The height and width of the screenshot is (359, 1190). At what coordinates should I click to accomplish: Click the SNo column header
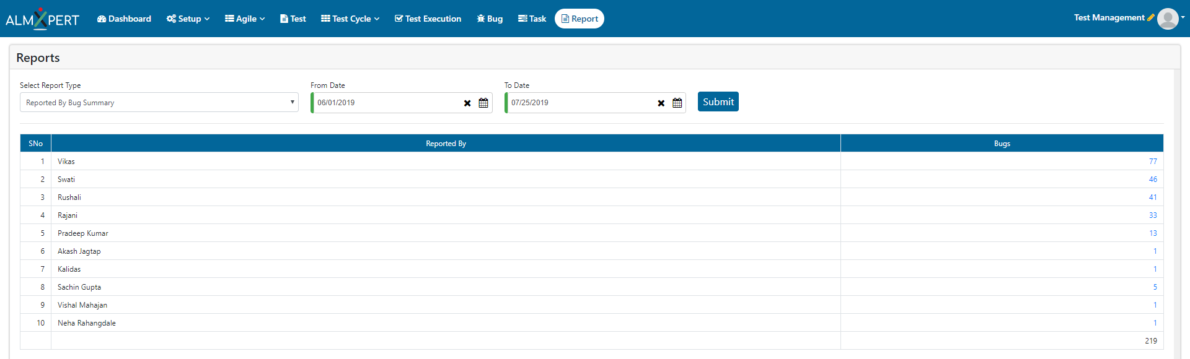point(36,144)
